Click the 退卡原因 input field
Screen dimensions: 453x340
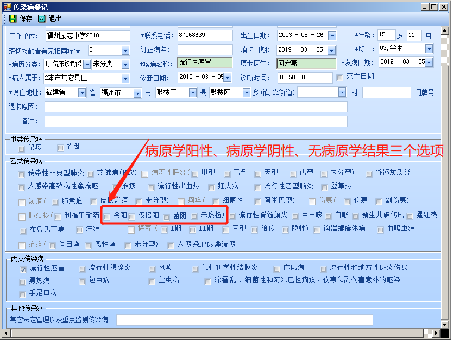click(x=196, y=106)
